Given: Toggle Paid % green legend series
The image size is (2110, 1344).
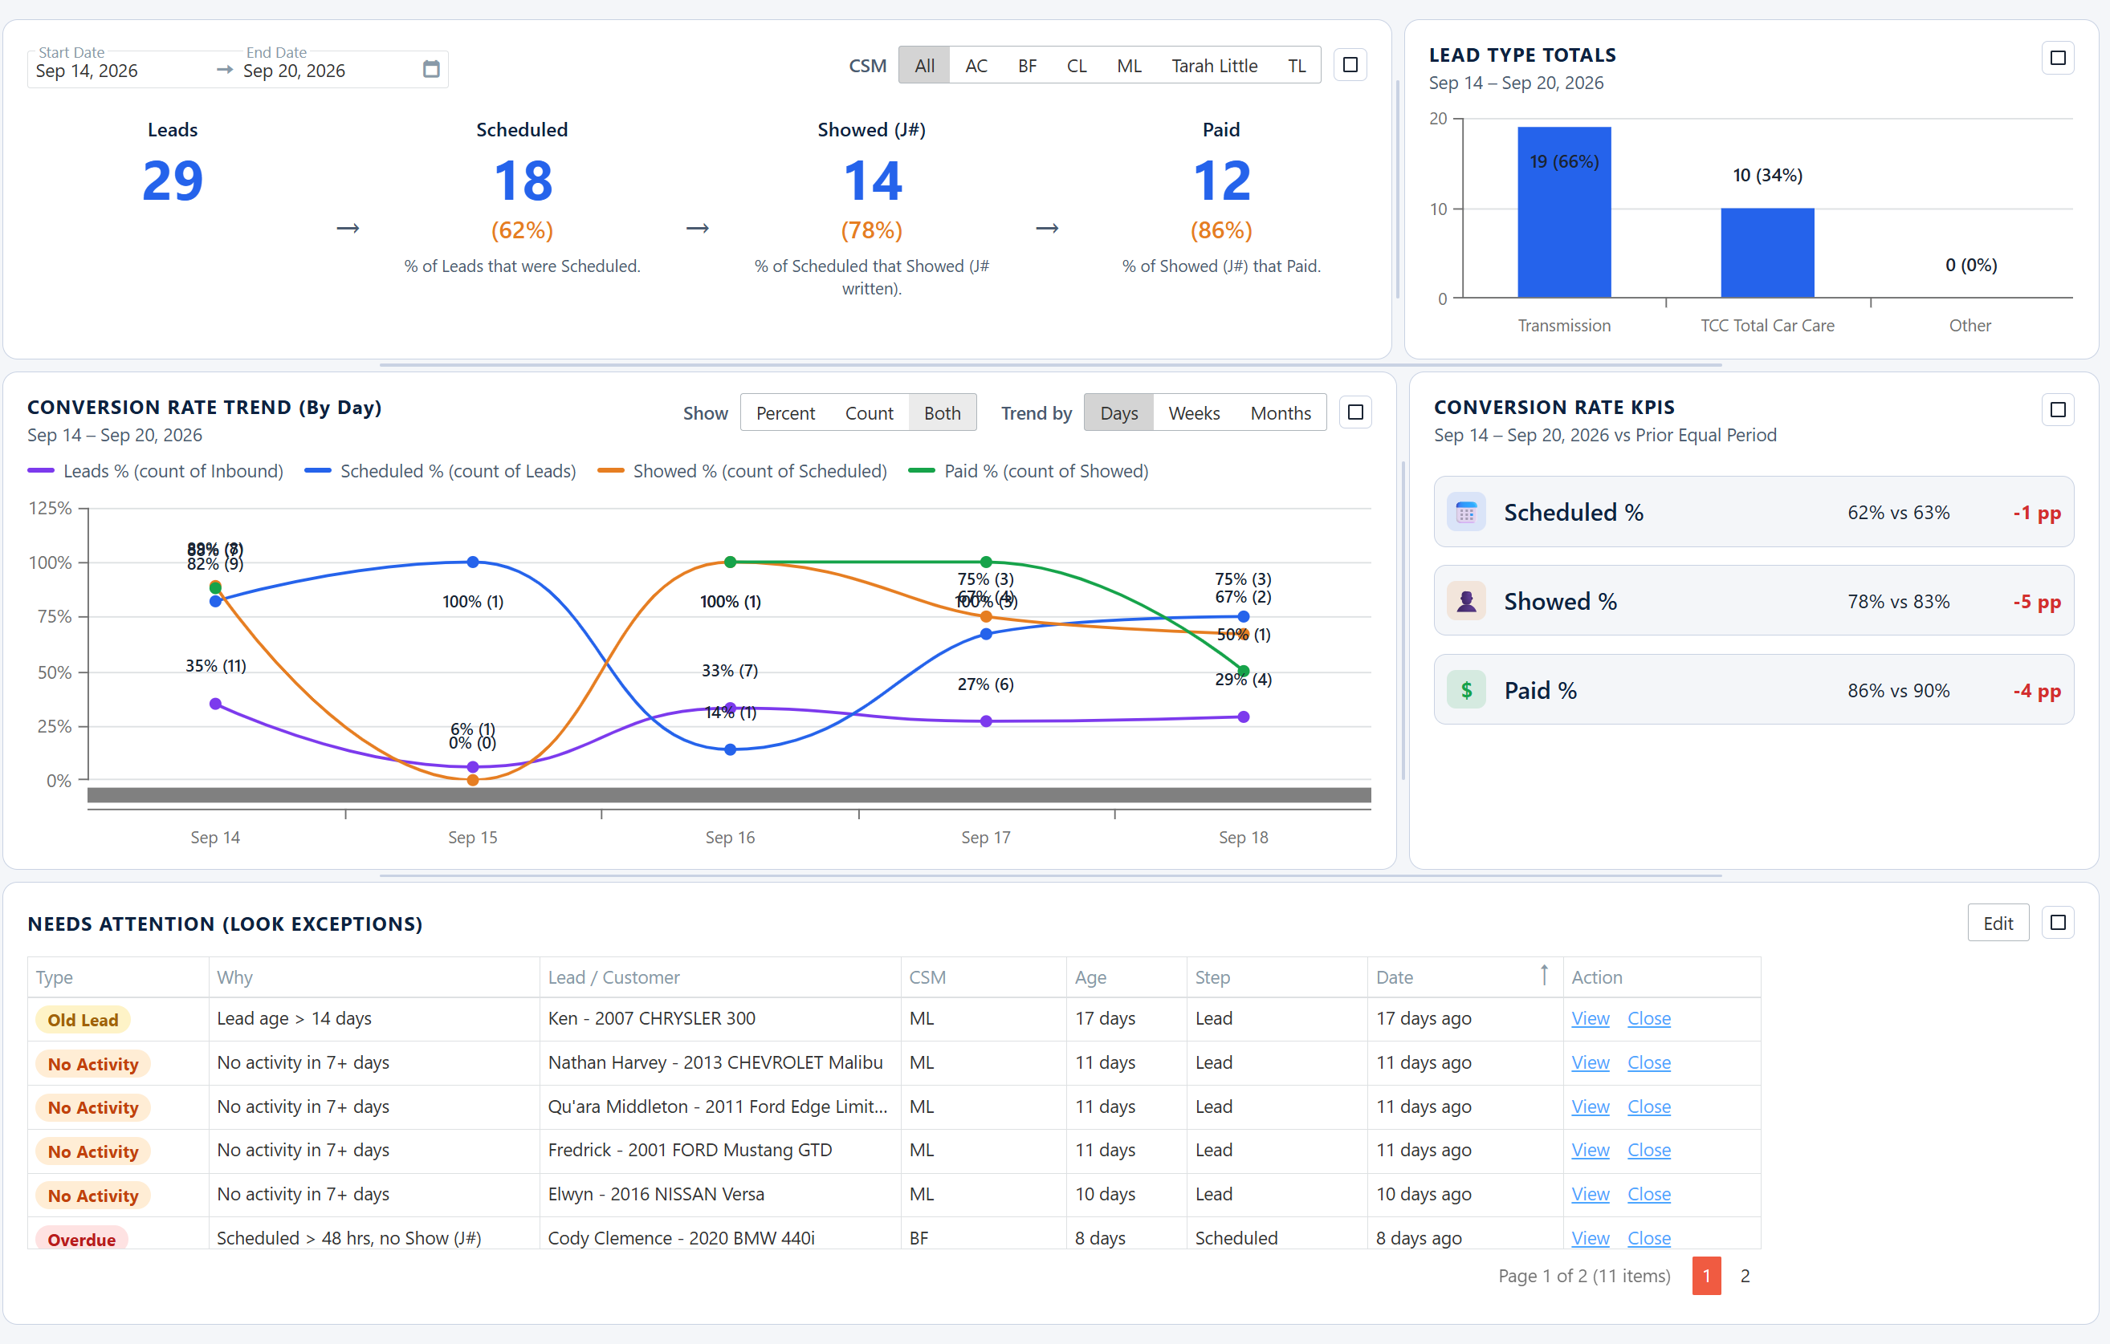Looking at the screenshot, I should tap(1028, 471).
